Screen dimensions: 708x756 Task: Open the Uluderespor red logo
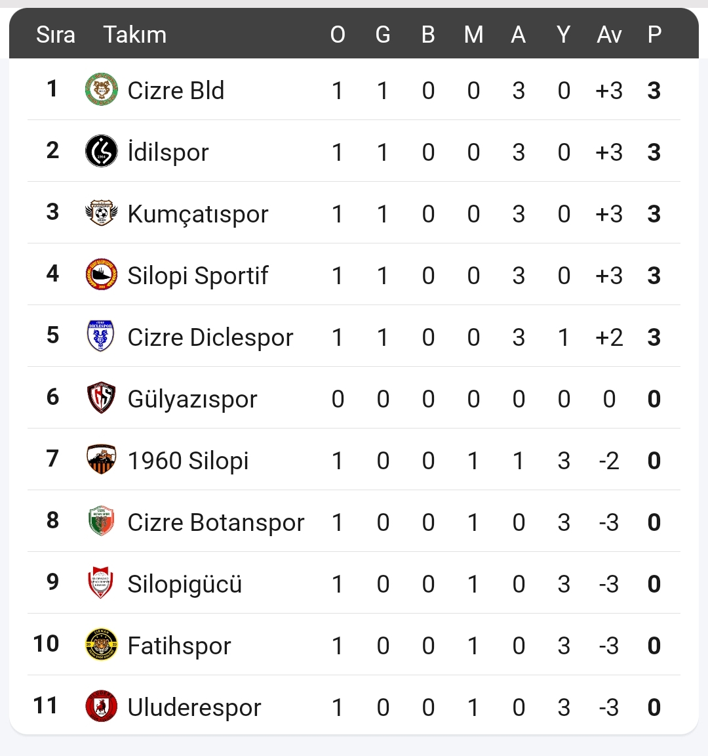[x=102, y=707]
